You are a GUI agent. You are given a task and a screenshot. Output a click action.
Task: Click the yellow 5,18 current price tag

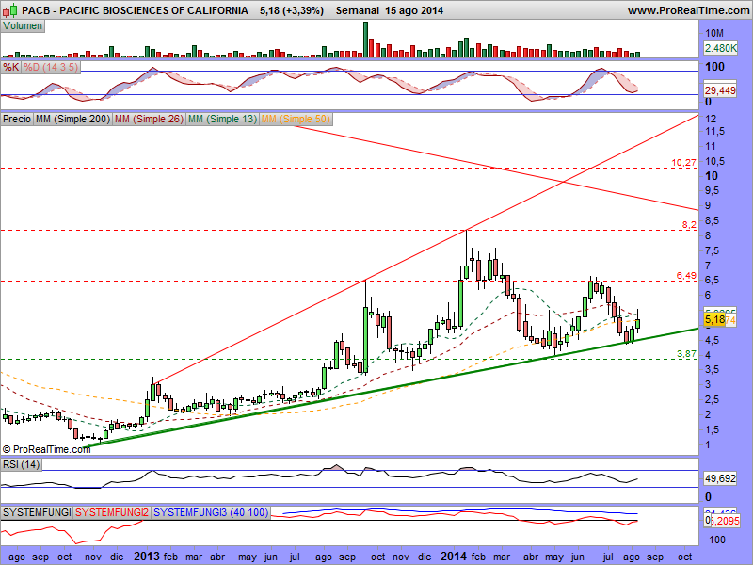(x=714, y=319)
